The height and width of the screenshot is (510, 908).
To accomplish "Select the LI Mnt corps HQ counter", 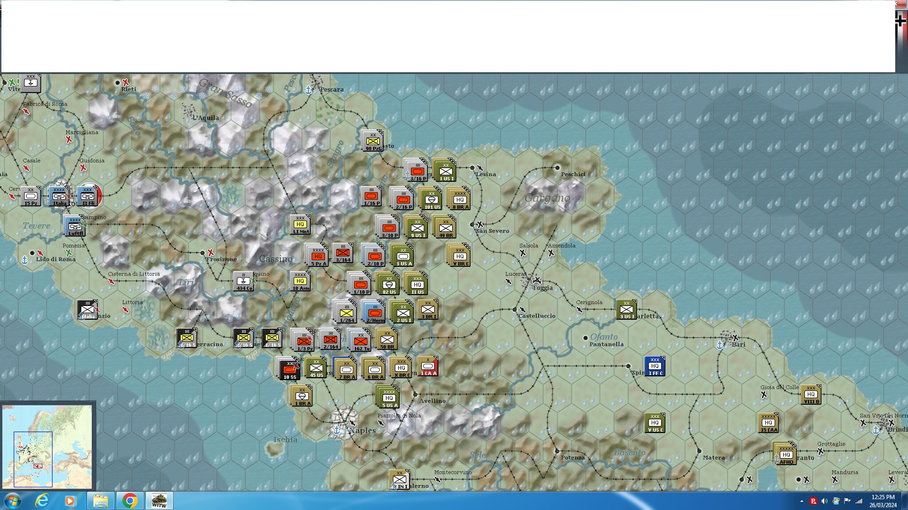I will (x=300, y=224).
